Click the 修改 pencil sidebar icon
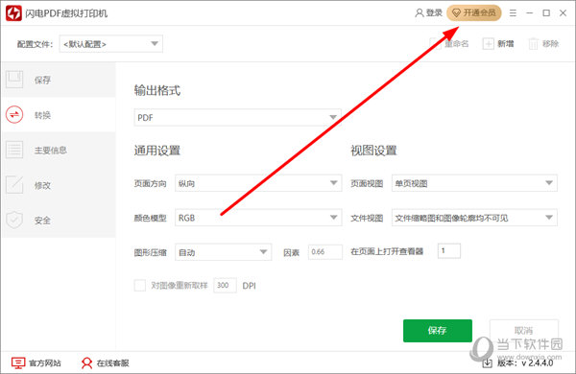This screenshot has width=576, height=374. 14,185
